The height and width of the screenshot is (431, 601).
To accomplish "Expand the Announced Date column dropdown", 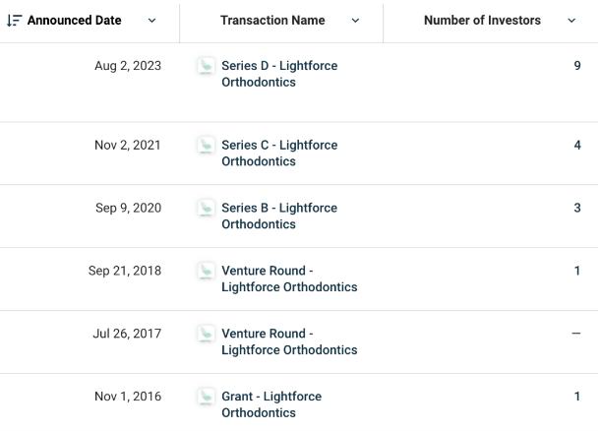I will [x=152, y=21].
